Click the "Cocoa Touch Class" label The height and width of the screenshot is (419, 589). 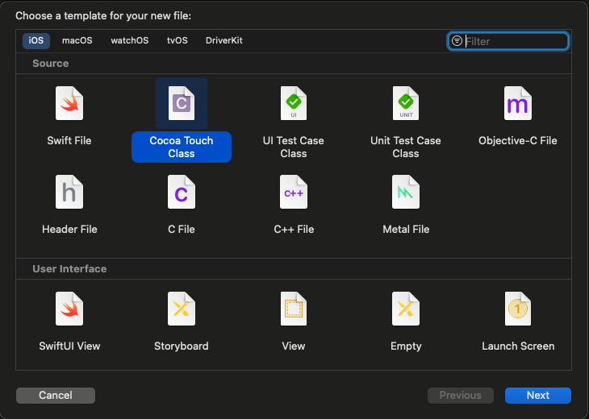(182, 147)
